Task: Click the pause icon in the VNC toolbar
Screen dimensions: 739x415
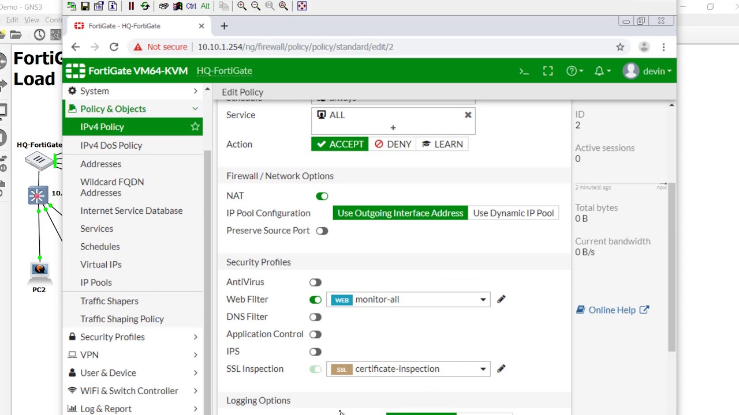Action: 131,6
